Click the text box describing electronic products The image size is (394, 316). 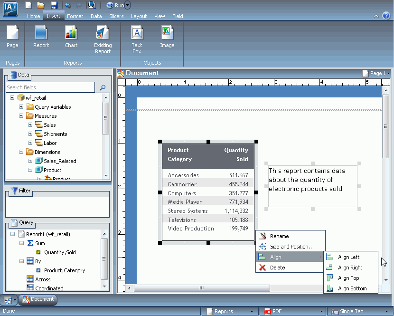pyautogui.click(x=312, y=186)
